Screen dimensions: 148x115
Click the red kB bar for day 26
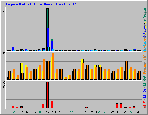tap(117, 106)
